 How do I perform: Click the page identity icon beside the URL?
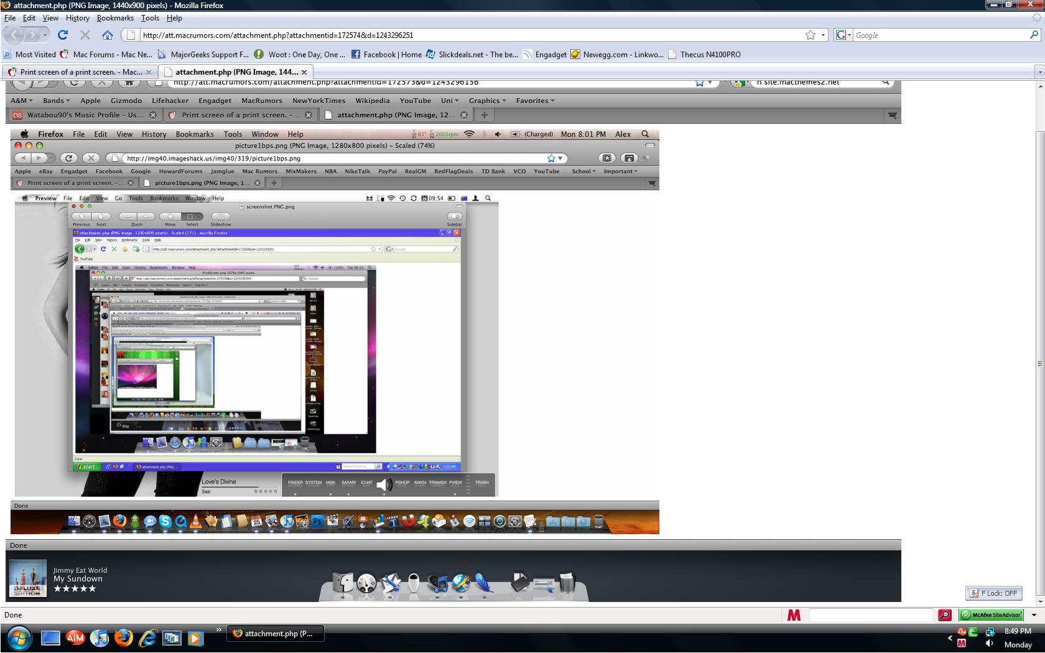coord(130,35)
